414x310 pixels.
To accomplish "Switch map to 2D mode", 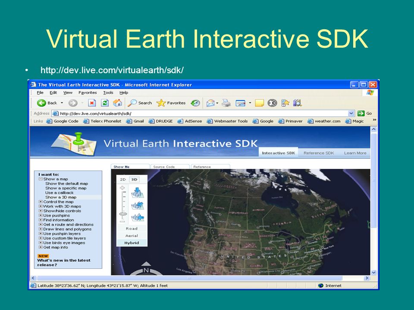I will point(123,180).
